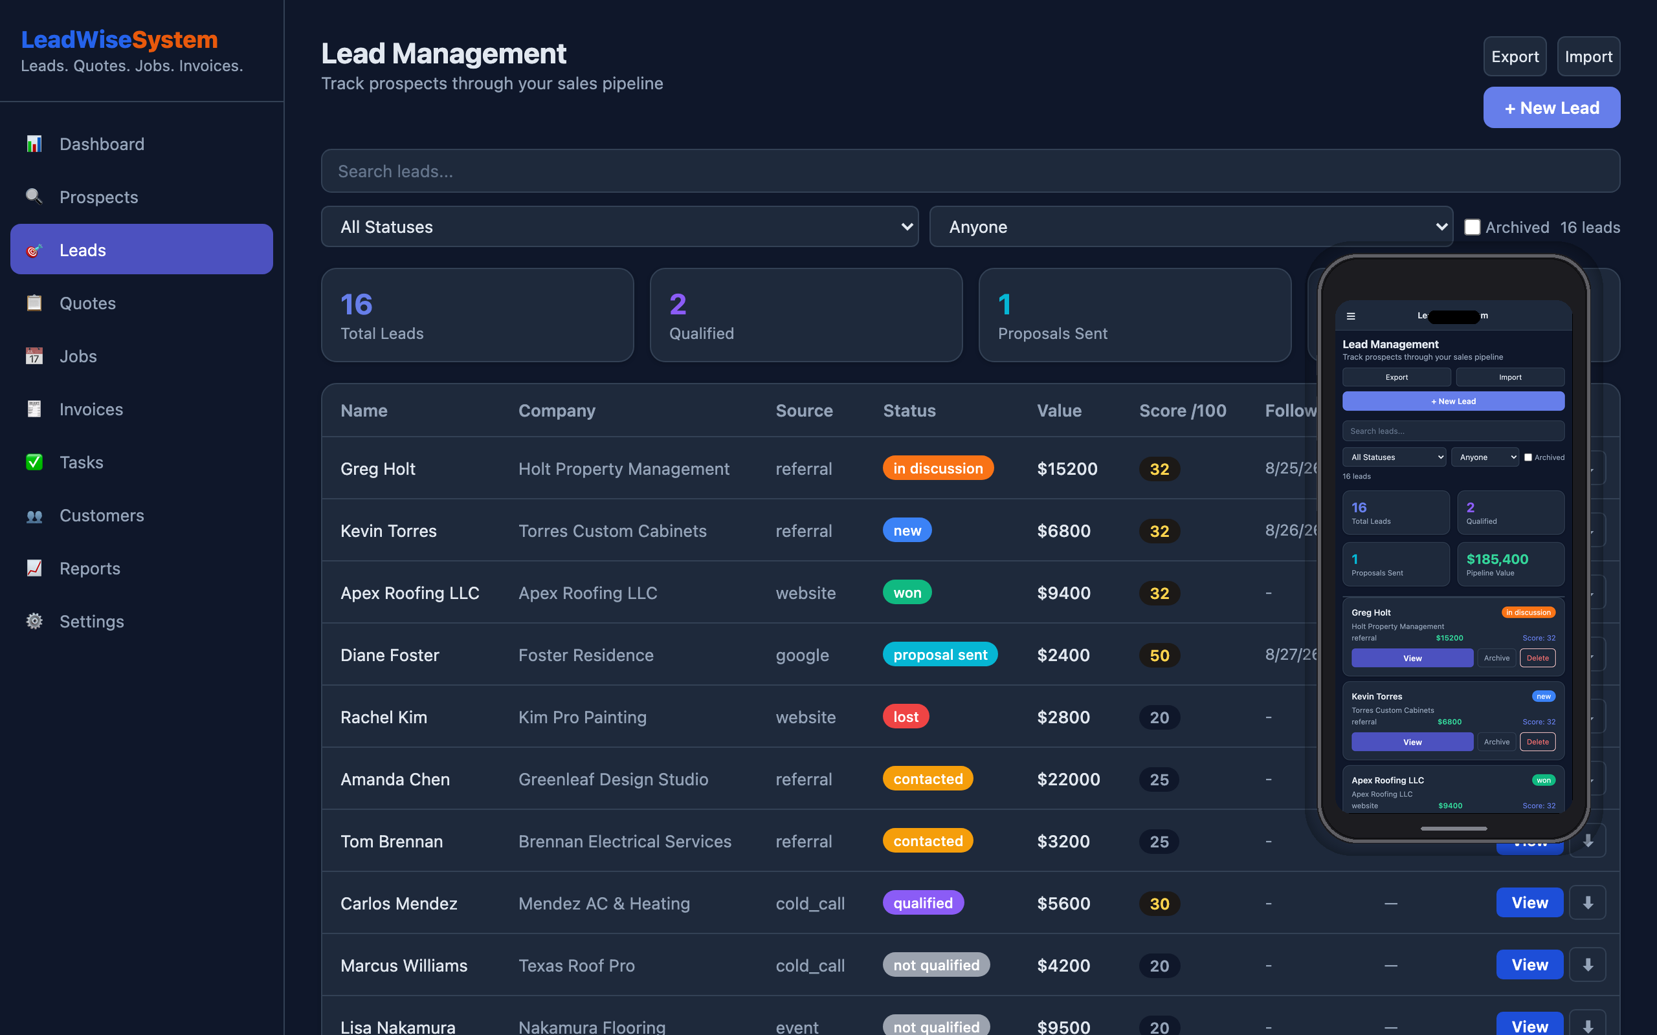The width and height of the screenshot is (1657, 1035).
Task: Open Customers from the sidebar
Action: [x=142, y=516]
